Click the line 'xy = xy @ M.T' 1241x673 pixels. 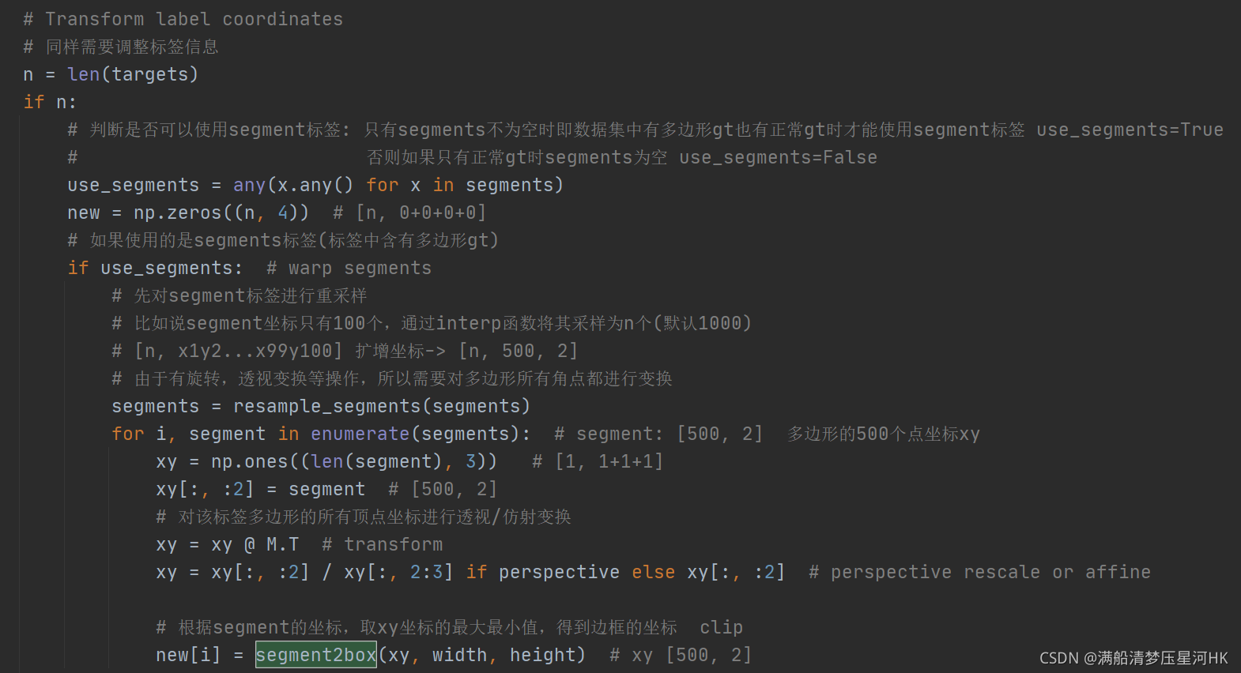(x=228, y=544)
